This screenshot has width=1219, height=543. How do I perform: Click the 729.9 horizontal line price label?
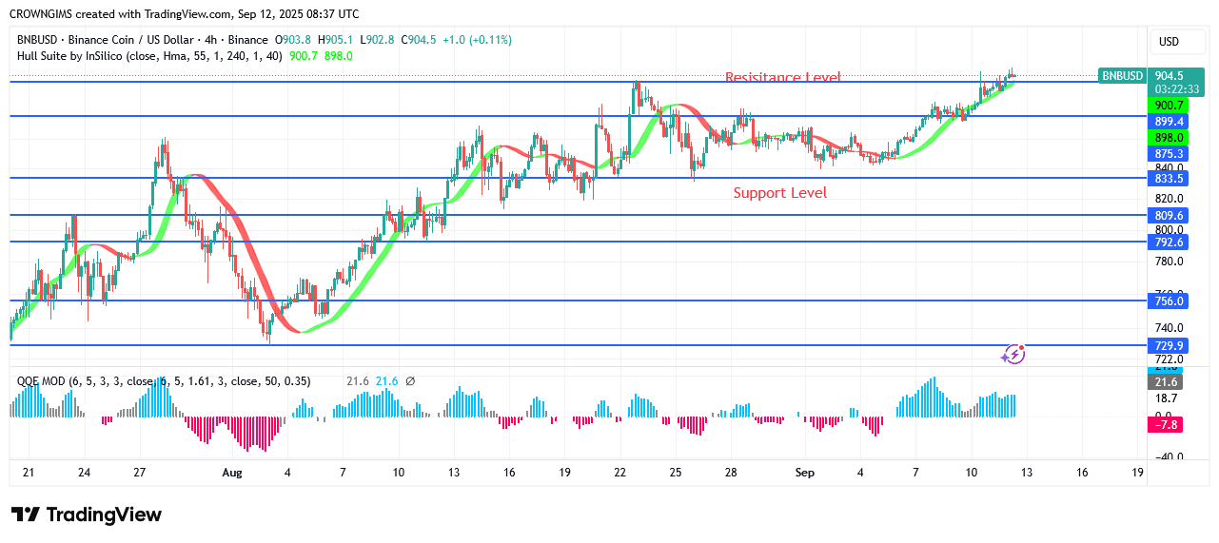(x=1169, y=345)
